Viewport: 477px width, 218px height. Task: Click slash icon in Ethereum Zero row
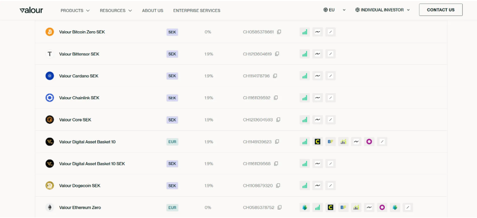coord(408,208)
